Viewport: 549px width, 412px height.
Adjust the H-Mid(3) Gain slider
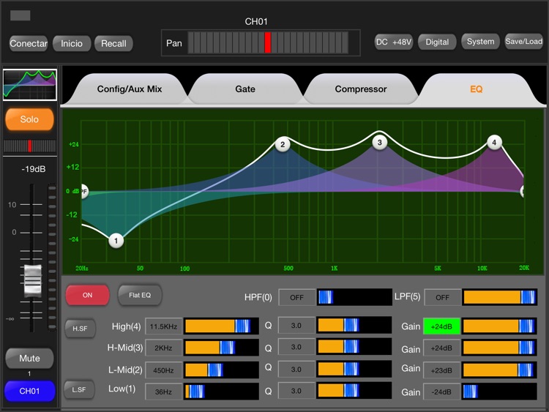pos(499,348)
